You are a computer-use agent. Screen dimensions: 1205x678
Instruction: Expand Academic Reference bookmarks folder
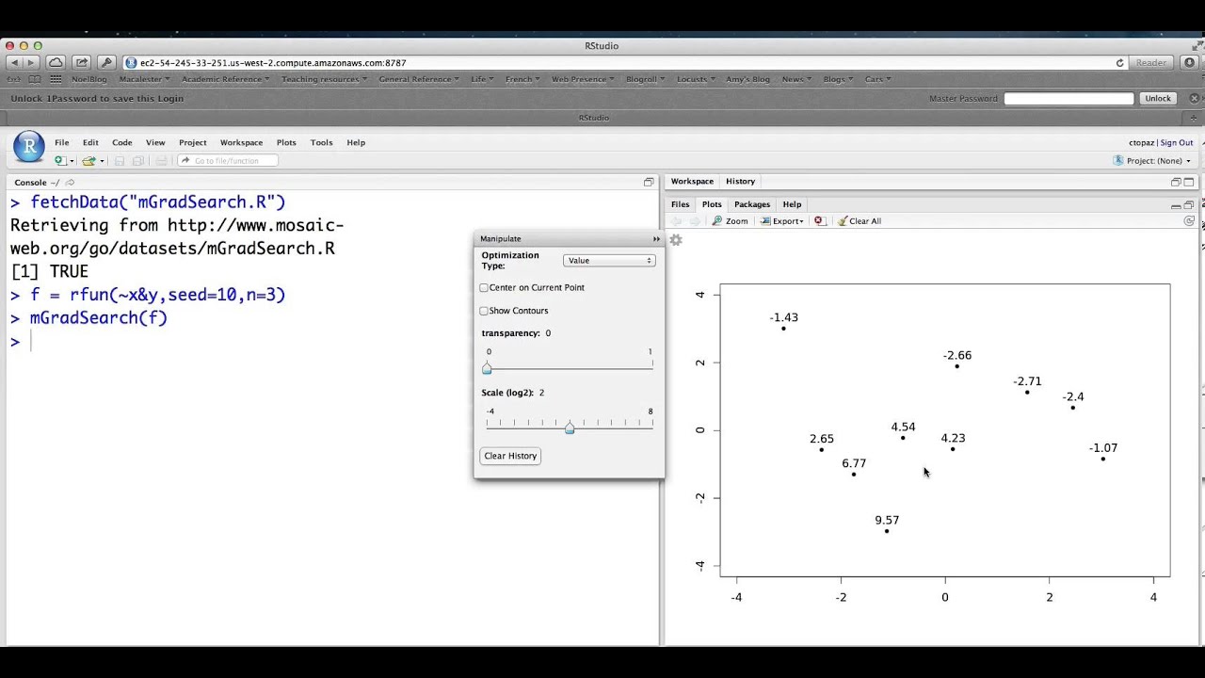tap(225, 79)
